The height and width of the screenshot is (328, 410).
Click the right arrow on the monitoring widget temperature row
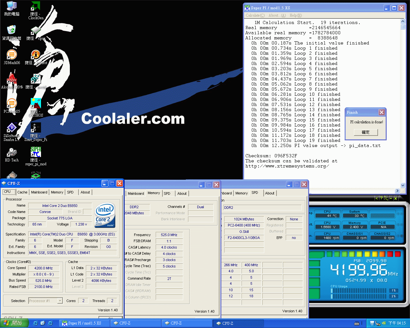coord(402,214)
